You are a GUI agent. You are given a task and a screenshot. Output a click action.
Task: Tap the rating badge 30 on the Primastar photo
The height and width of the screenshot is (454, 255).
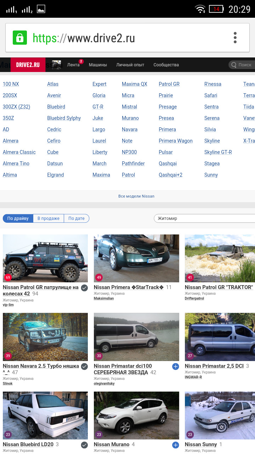[x=99, y=356]
